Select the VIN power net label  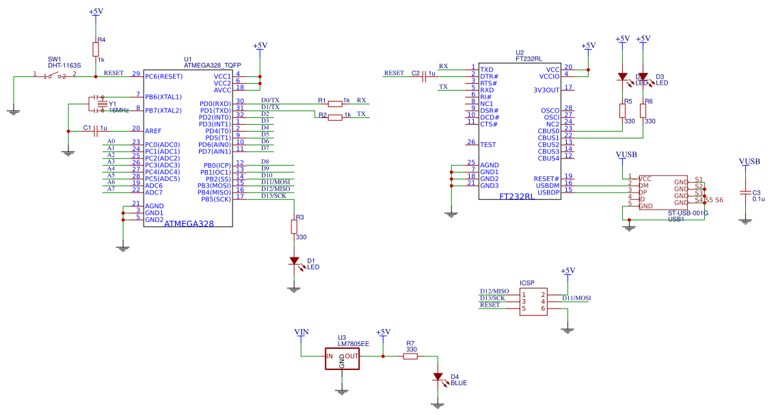point(302,332)
